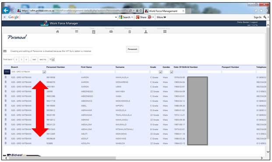Click row icon for UBISI
The image size is (272, 162).
point(6,86)
